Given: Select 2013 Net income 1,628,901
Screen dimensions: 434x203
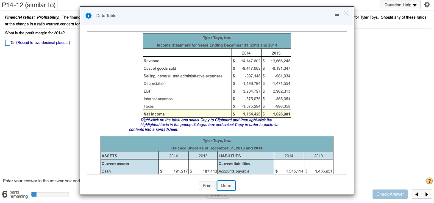Looking at the screenshot, I should coord(282,114).
